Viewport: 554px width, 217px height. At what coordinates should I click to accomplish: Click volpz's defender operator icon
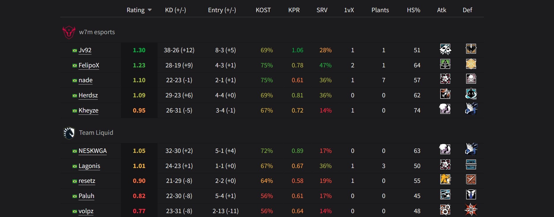click(x=471, y=210)
